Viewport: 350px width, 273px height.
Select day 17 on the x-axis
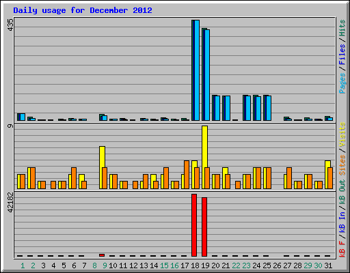[185, 265]
